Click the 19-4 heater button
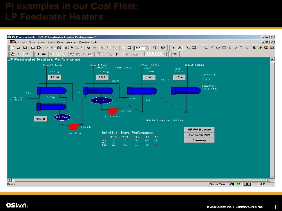Image resolution: width=282 pixels, height=211 pixels. (x=179, y=77)
